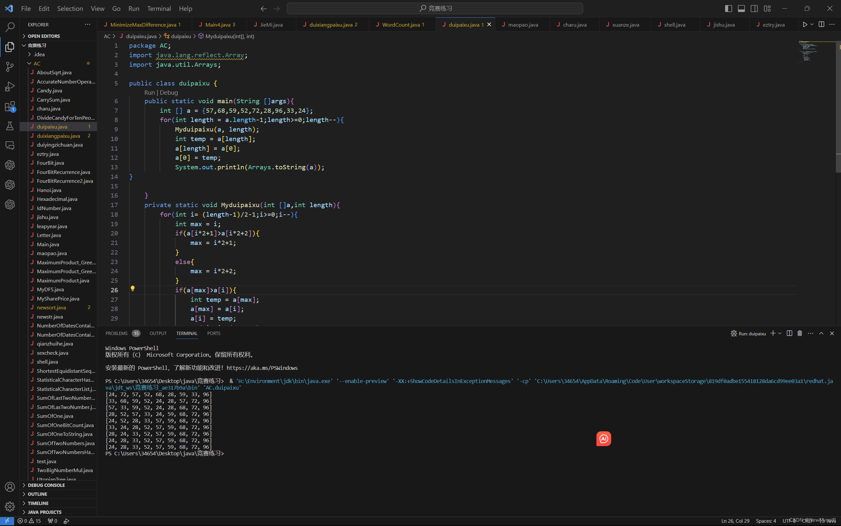Screen dimensions: 841x526
Task: Open the new terminal launch profile dropdown
Action: click(780, 333)
